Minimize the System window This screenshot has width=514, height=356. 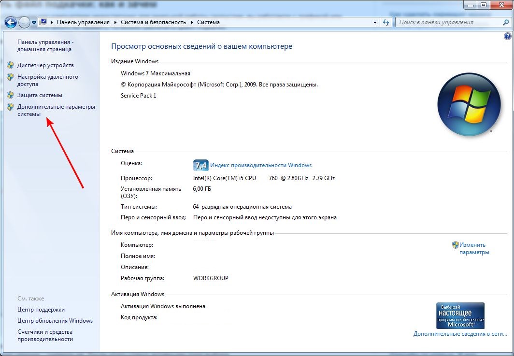coord(471,5)
